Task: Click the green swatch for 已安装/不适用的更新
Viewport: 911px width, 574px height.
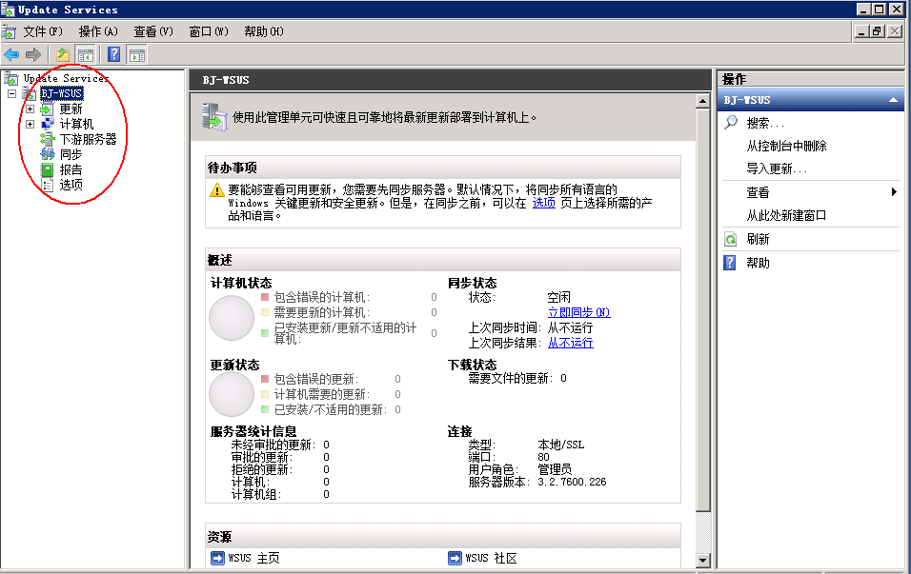Action: tap(265, 409)
